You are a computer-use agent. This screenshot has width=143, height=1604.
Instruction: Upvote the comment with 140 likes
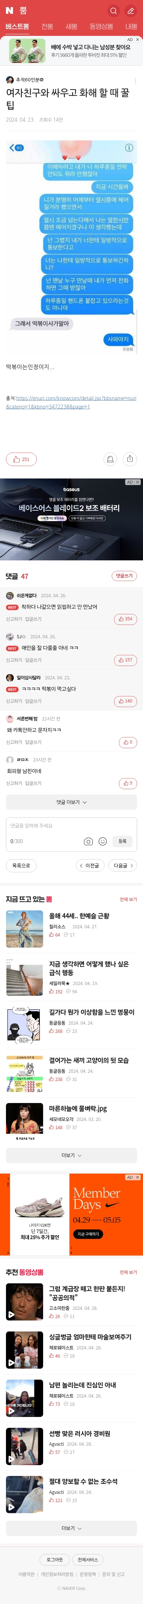[x=125, y=701]
